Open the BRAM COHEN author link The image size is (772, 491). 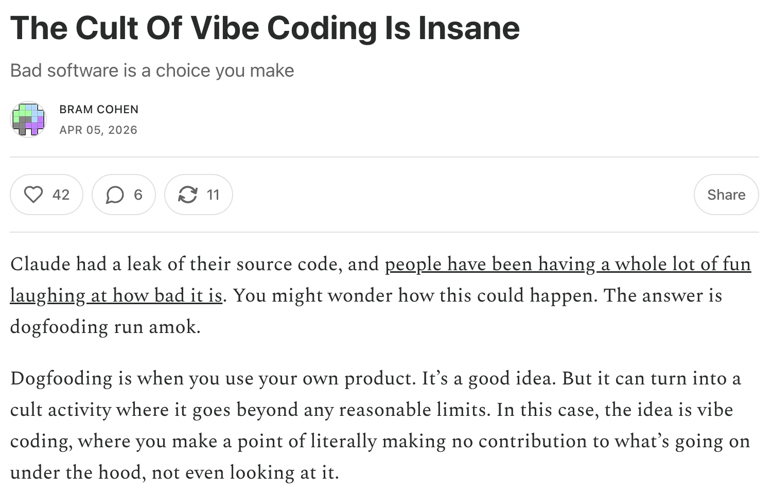coord(99,109)
